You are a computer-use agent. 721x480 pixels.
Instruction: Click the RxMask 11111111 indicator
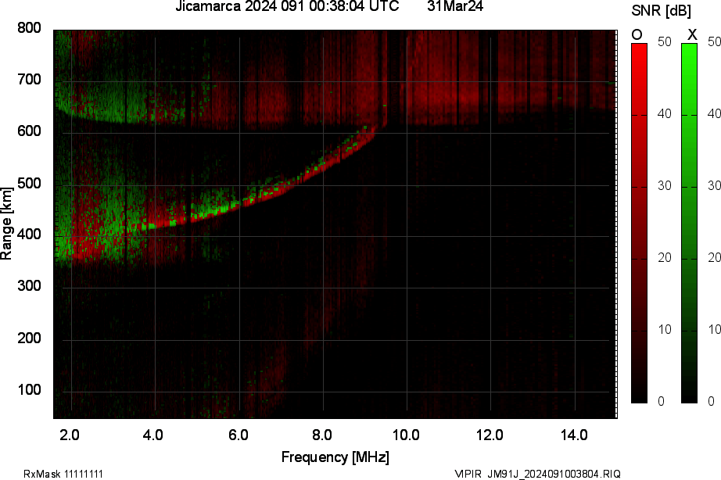point(64,473)
